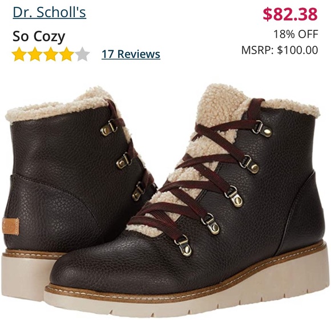Viewport: 331px width, 331px height.
Task: Click the gray fifth rating star
Action: point(83,54)
